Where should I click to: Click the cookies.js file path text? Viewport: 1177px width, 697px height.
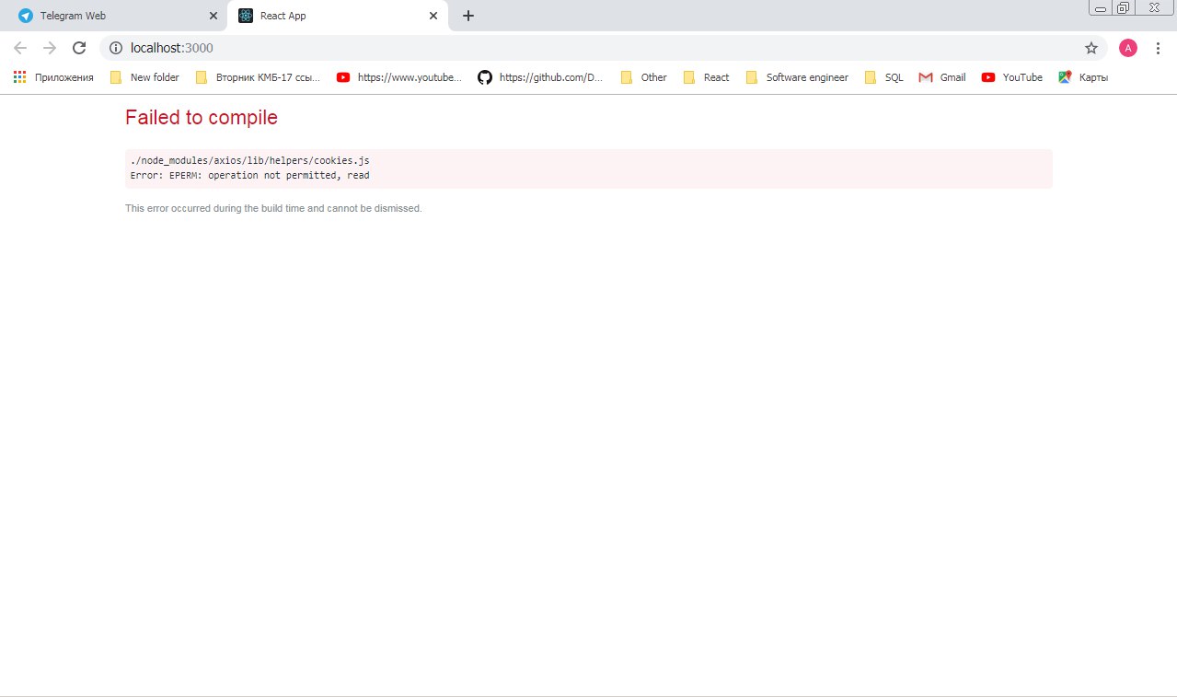(x=250, y=160)
